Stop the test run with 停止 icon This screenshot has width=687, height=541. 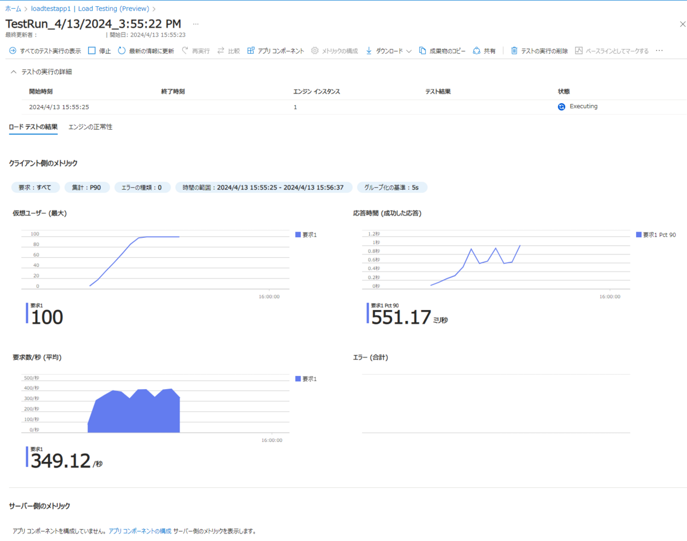click(92, 51)
